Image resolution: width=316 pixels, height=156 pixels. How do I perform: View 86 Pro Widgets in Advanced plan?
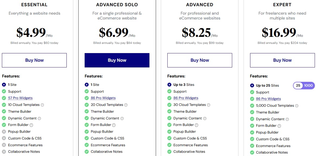pyautogui.click(x=186, y=98)
